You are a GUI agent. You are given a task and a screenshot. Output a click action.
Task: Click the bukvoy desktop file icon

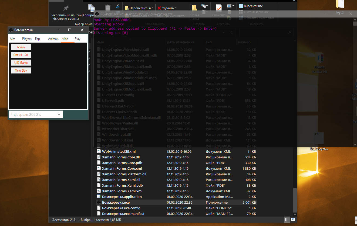click(x=319, y=139)
